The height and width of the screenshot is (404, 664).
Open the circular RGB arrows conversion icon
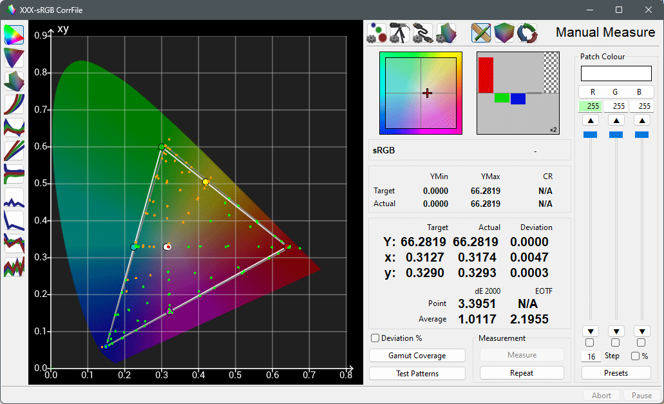point(527,33)
